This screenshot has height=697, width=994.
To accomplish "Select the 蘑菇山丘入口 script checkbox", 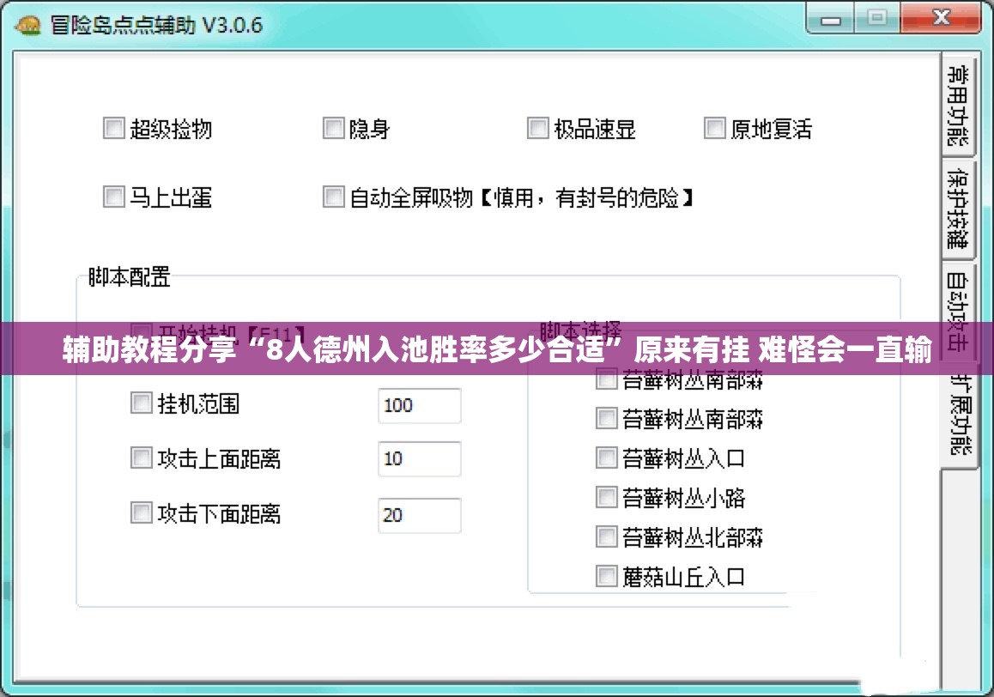I will click(607, 577).
